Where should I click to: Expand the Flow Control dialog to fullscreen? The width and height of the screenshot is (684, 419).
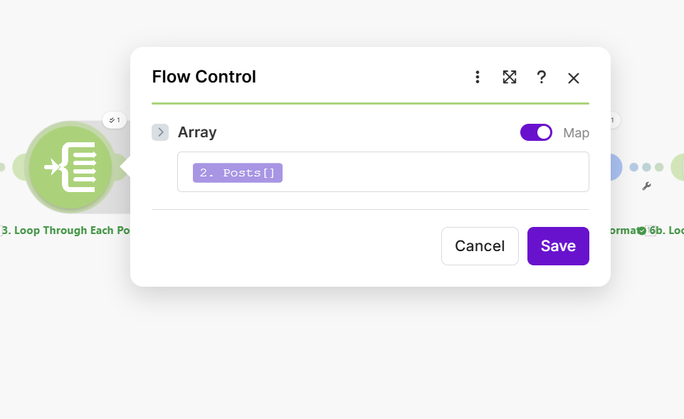pyautogui.click(x=510, y=77)
